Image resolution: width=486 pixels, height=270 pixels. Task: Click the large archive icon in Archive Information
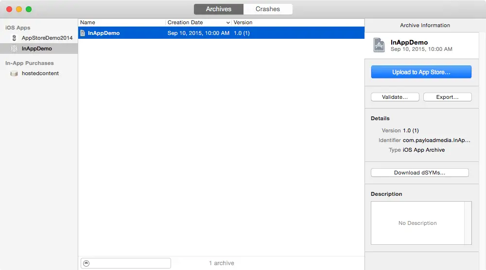click(x=379, y=45)
